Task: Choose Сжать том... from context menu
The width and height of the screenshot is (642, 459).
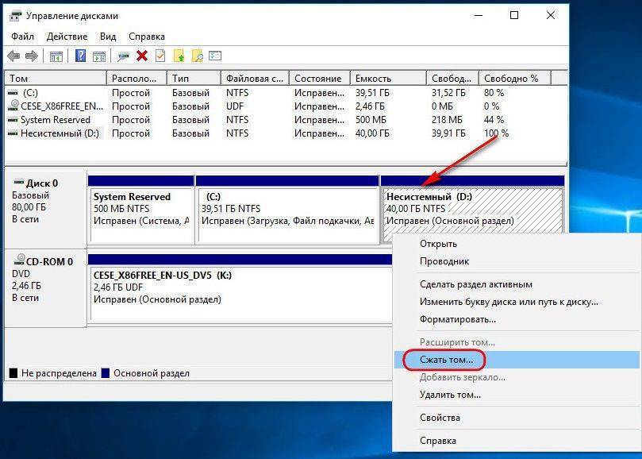Action: pos(445,360)
